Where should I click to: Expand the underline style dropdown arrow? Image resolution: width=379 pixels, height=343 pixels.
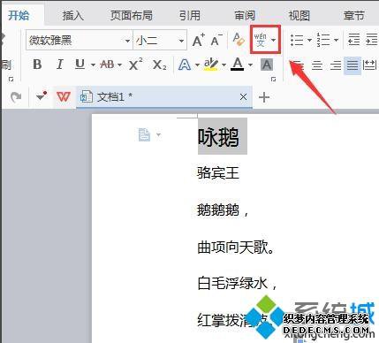(x=93, y=65)
